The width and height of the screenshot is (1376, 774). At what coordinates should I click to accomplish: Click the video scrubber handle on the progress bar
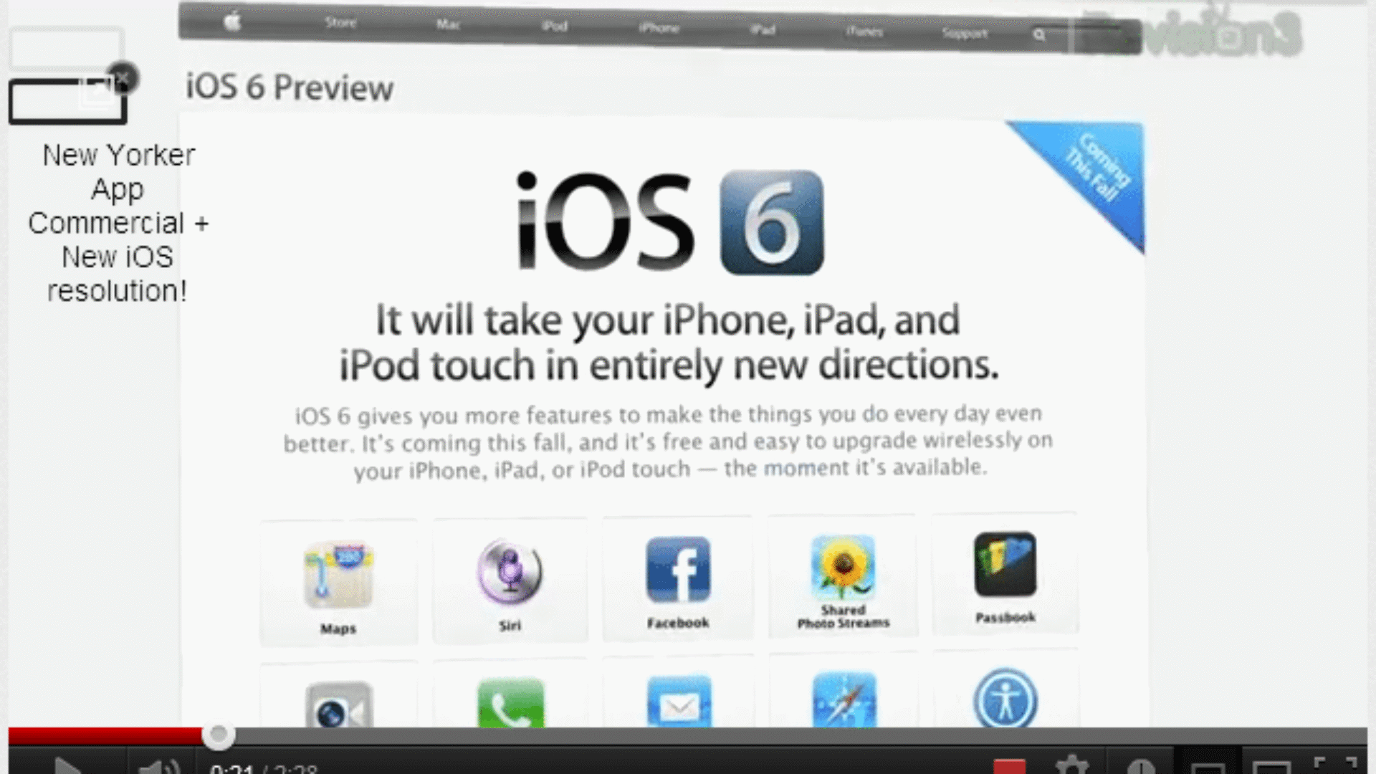coord(218,735)
